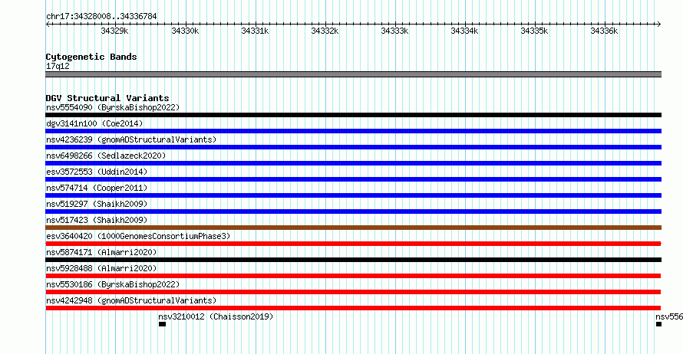Screen dimensions: 683x354
Task: Click the black bar for nsv5554090
Action: (353, 115)
